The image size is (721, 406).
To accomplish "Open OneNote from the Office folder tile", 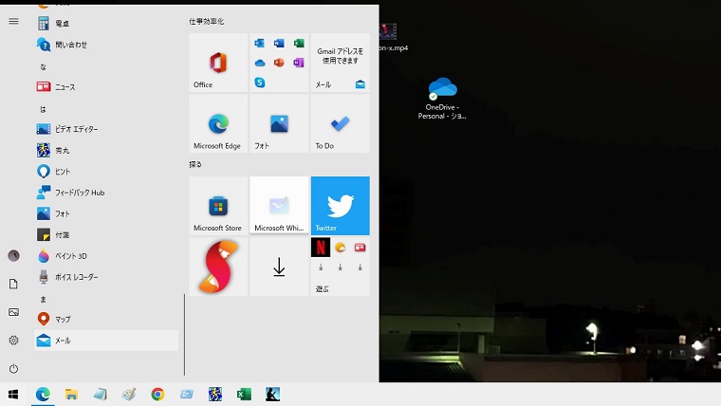I will (x=299, y=63).
